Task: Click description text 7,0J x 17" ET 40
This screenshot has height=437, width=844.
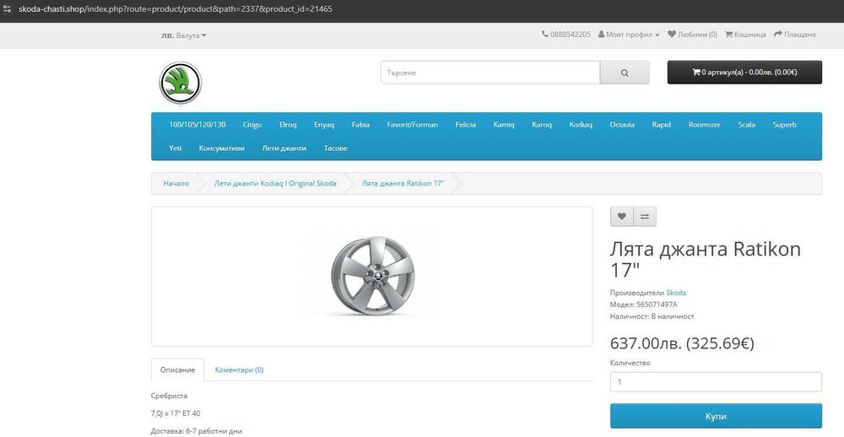Action: pyautogui.click(x=176, y=413)
